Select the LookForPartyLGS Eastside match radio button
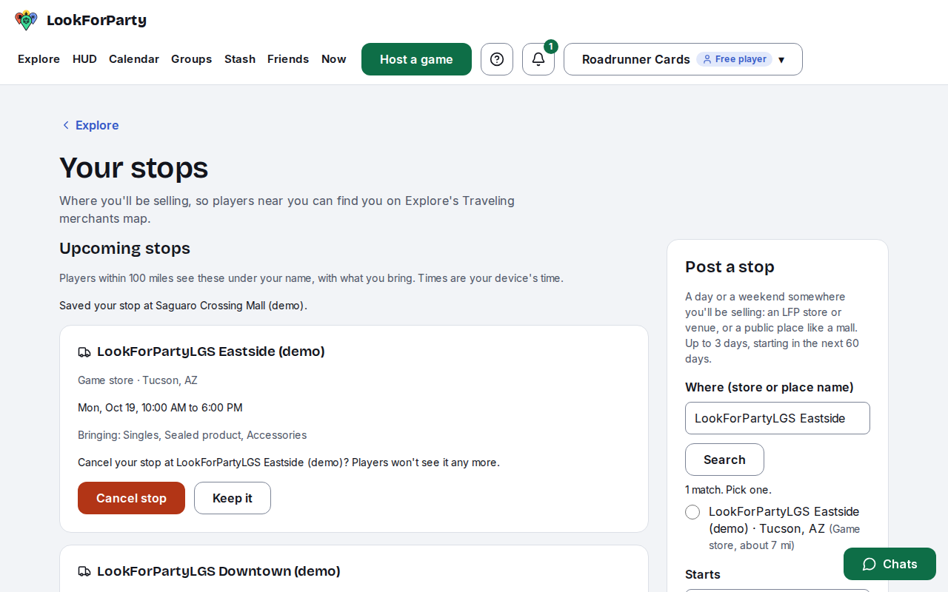Image resolution: width=948 pixels, height=592 pixels. (692, 512)
